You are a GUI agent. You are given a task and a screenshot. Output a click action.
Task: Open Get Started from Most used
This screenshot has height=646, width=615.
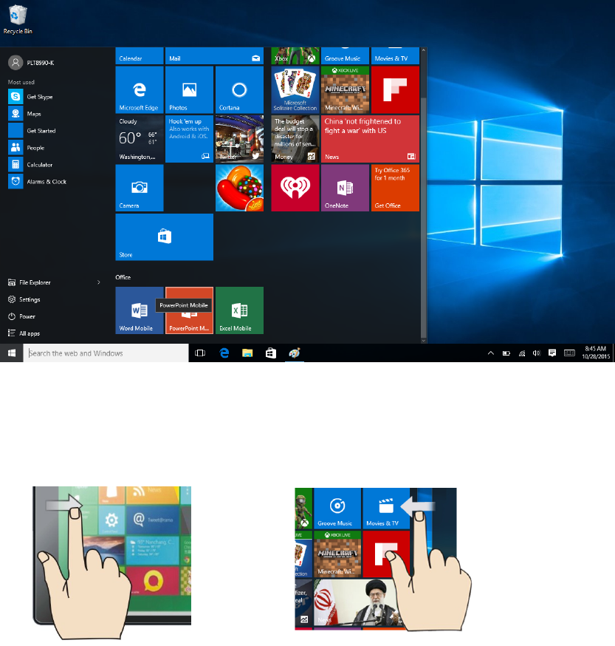[x=53, y=131]
